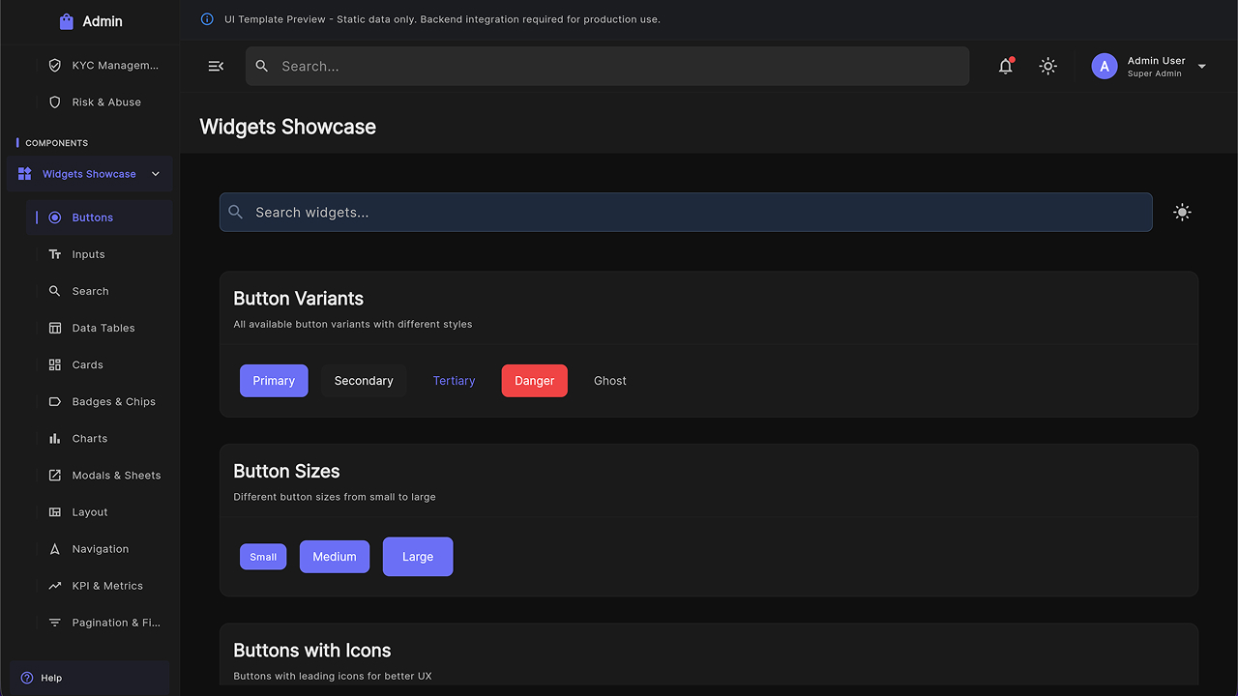This screenshot has width=1238, height=696.
Task: Click the Search widgets input field
Action: pyautogui.click(x=686, y=212)
